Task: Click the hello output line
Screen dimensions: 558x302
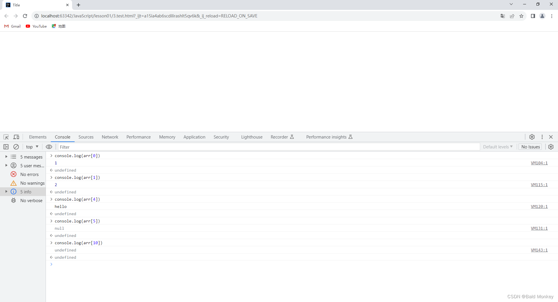Action: (x=60, y=206)
